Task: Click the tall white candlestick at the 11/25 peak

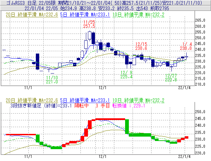Action: pyautogui.click(x=90, y=36)
